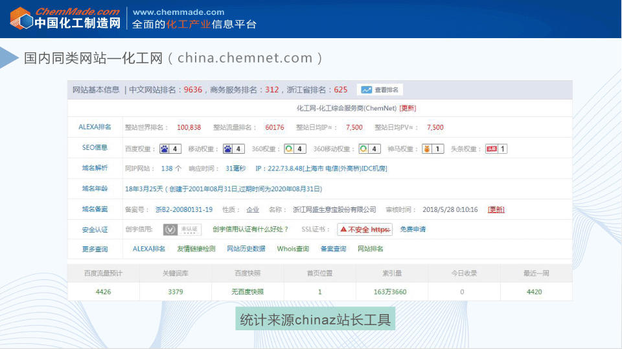622x349 pixels.
Task: Click the red warning triangle in SSL badge
Action: click(343, 229)
